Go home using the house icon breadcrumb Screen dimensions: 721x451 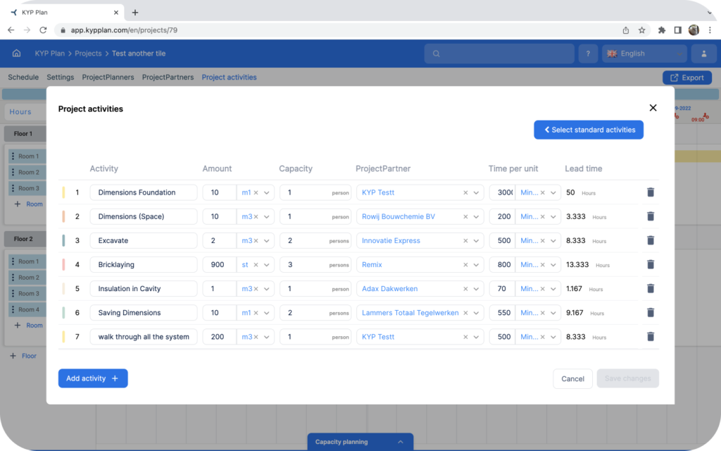(16, 53)
